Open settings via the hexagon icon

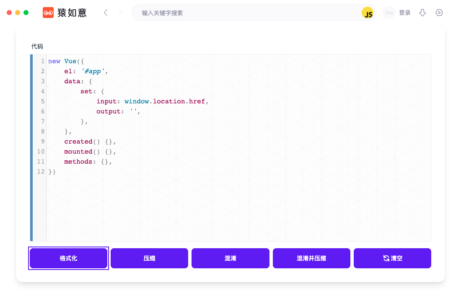pyautogui.click(x=439, y=13)
